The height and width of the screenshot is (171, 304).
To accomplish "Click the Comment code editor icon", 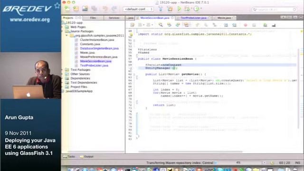I will pyautogui.click(x=265, y=25).
